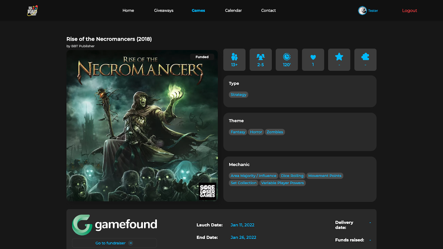
Task: Click the arrow icon in Go to fundraiser
Action: tap(131, 243)
